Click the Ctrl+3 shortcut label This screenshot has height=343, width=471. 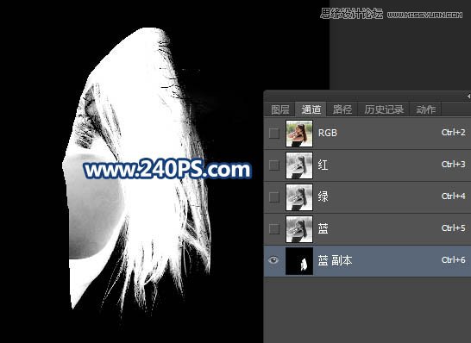tap(453, 164)
